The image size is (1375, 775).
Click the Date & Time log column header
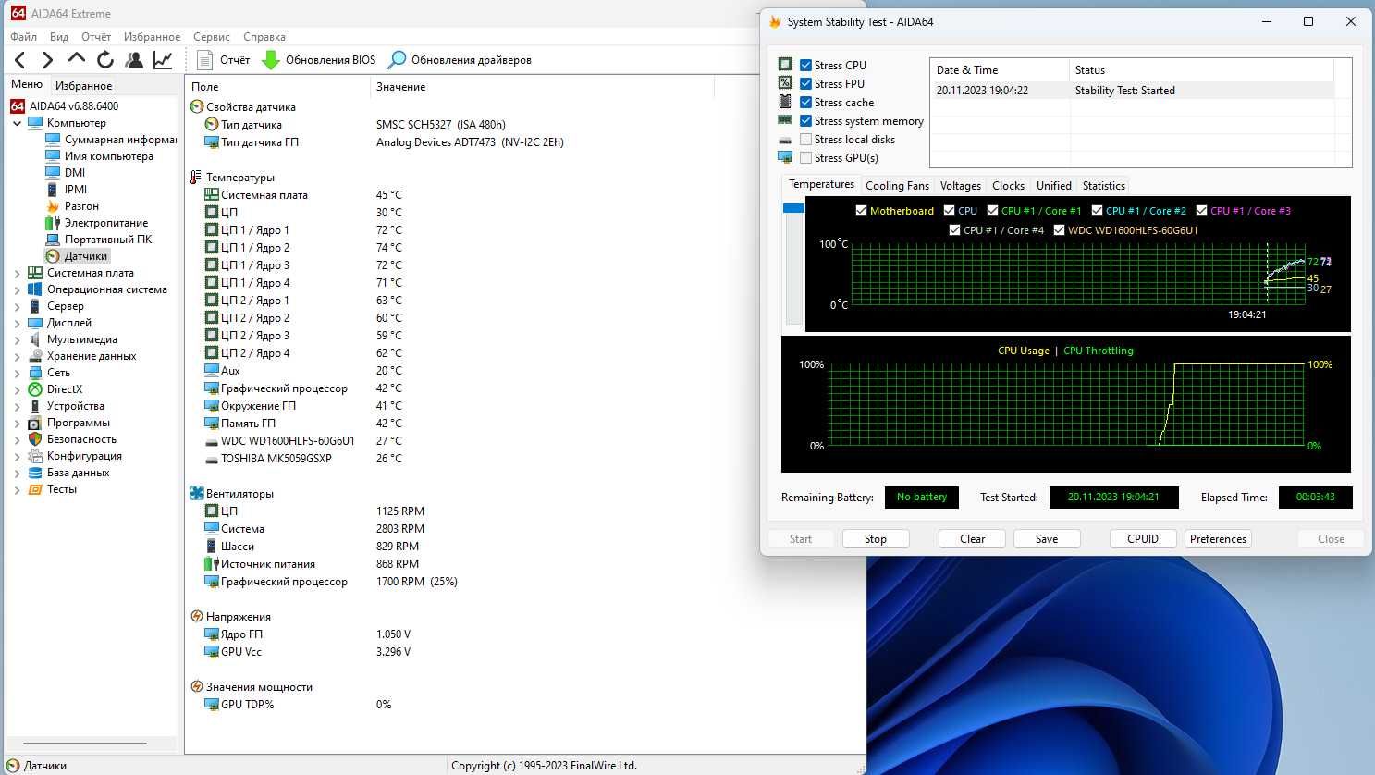pyautogui.click(x=999, y=70)
